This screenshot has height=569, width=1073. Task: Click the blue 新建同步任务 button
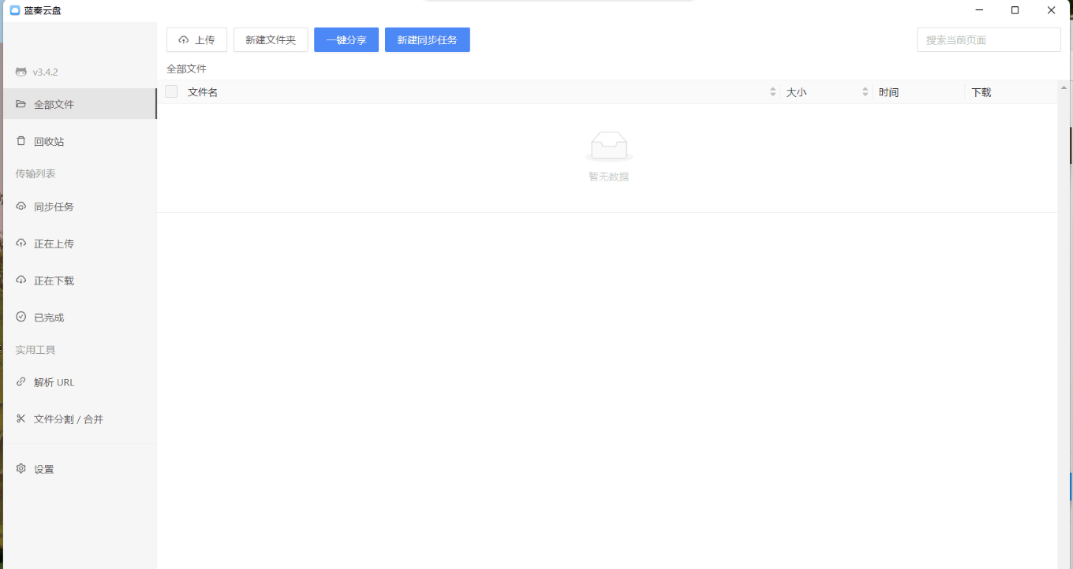point(427,40)
